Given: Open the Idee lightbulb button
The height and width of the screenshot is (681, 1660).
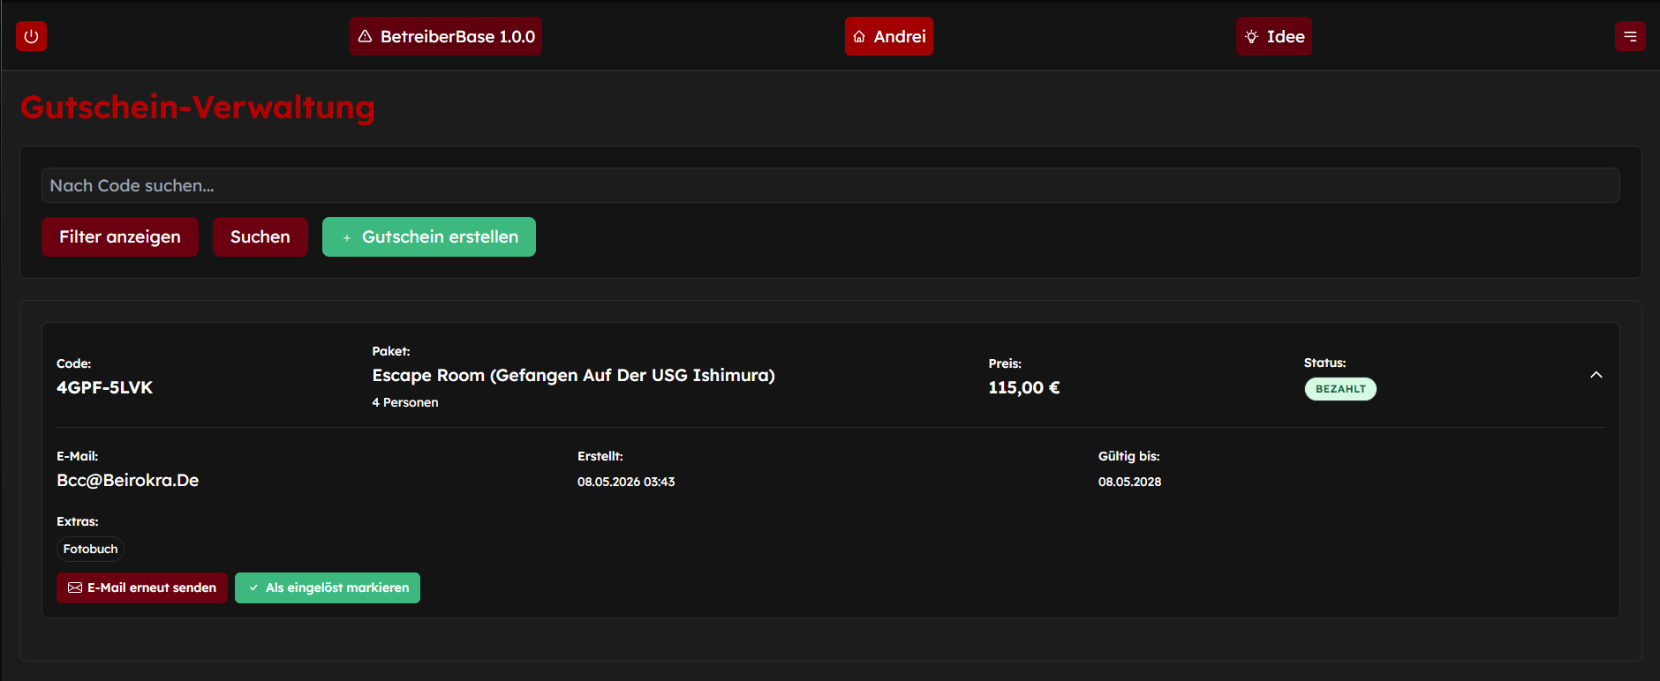Looking at the screenshot, I should click(x=1274, y=36).
